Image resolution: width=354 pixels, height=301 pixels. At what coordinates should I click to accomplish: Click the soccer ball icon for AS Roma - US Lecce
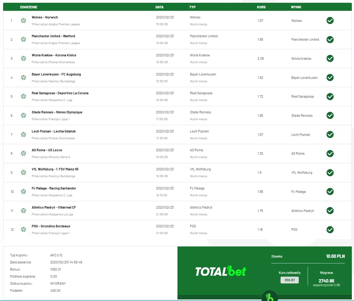click(23, 153)
